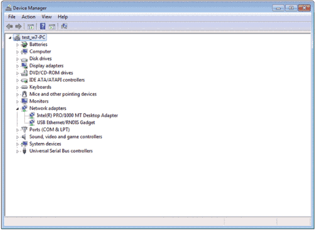Expand the Monitors node

point(18,102)
